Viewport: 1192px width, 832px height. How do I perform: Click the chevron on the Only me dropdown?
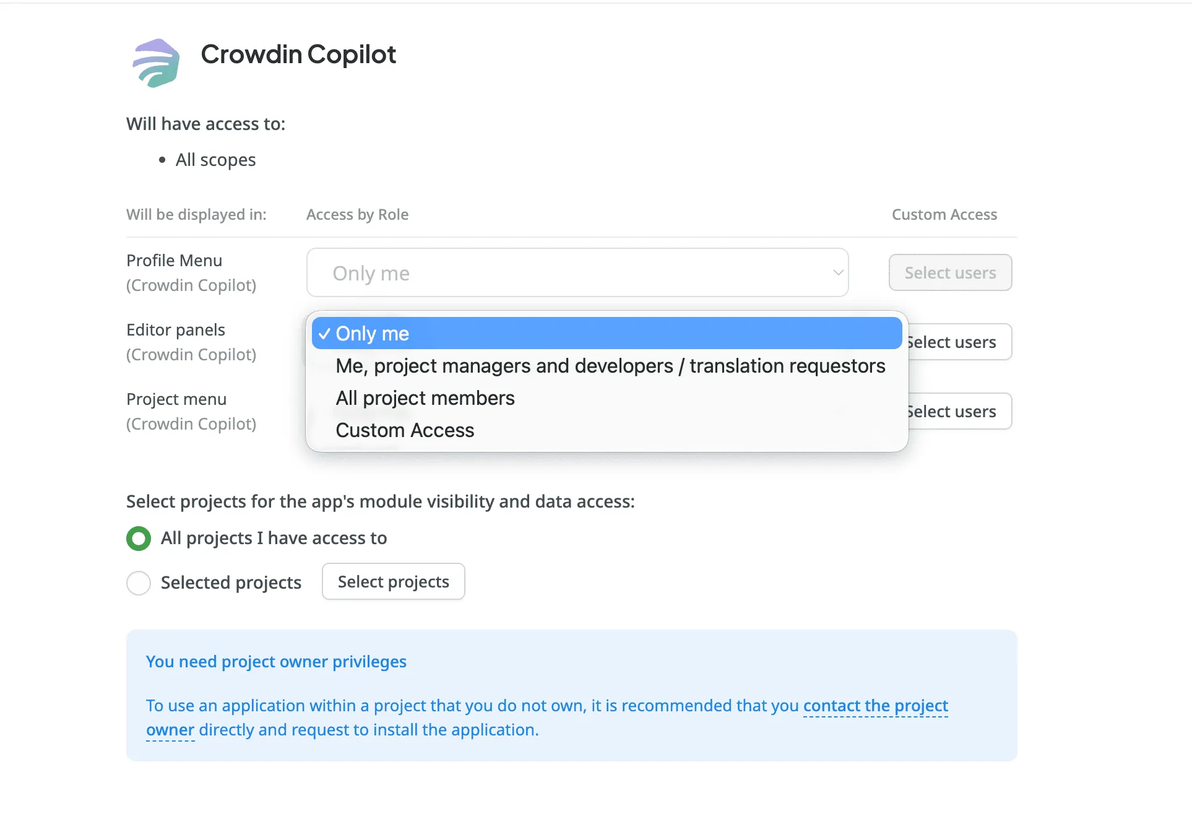[x=838, y=272]
